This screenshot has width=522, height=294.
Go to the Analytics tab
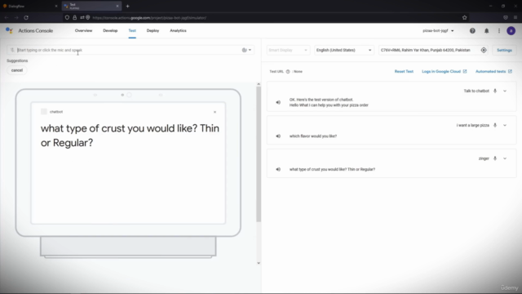point(178,31)
